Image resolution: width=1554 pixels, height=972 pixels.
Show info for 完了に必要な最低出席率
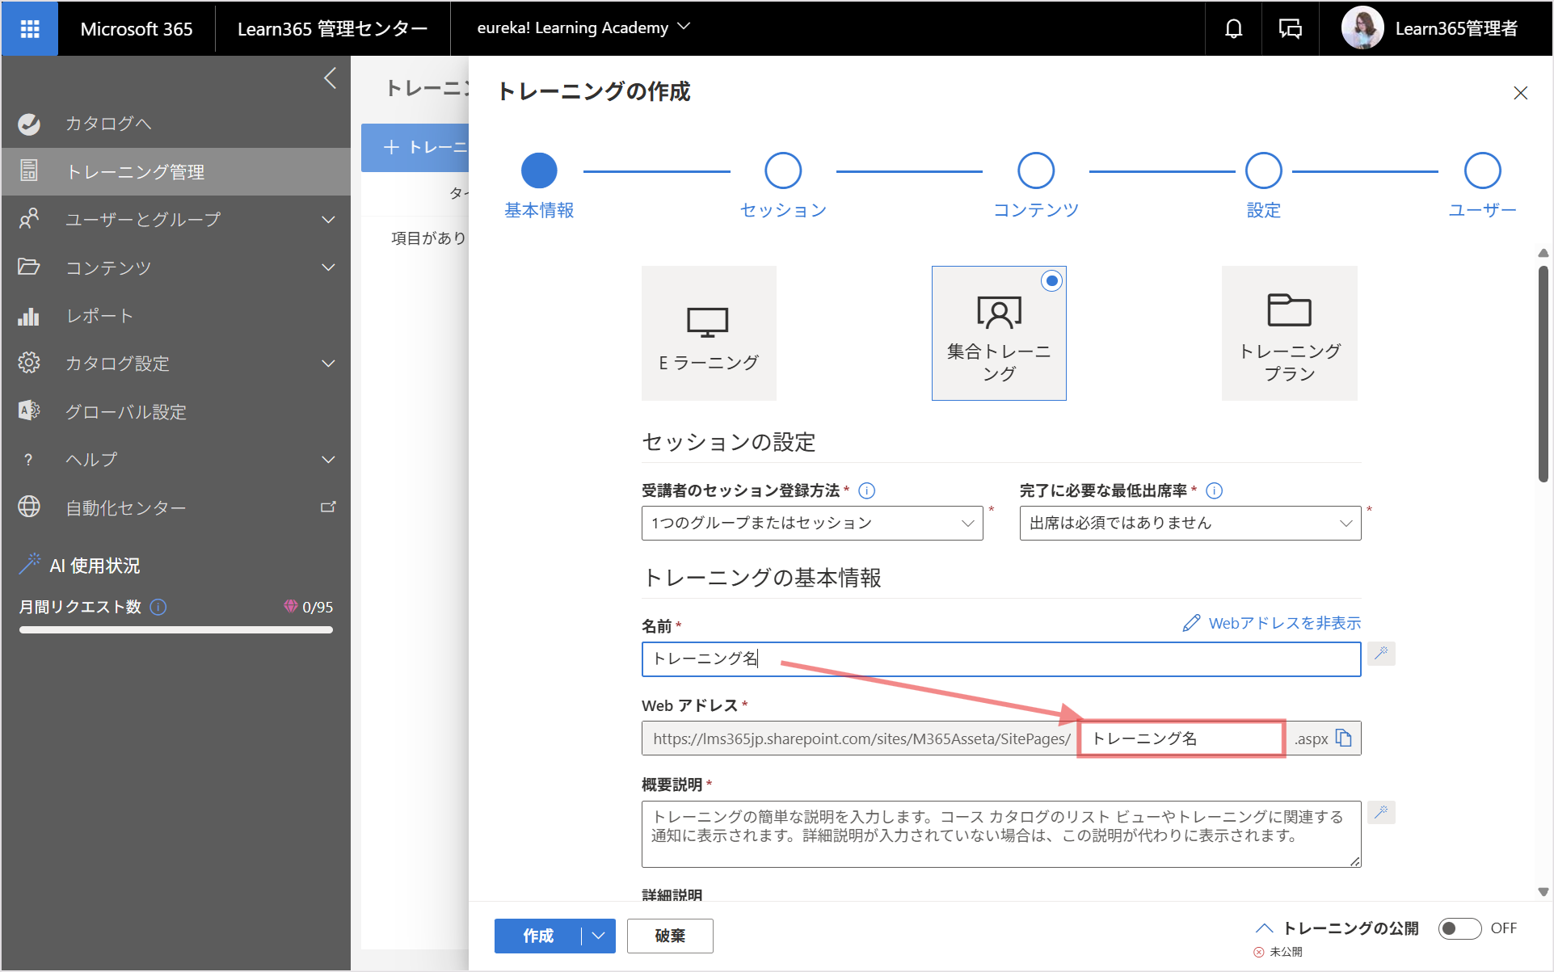coord(1214,490)
